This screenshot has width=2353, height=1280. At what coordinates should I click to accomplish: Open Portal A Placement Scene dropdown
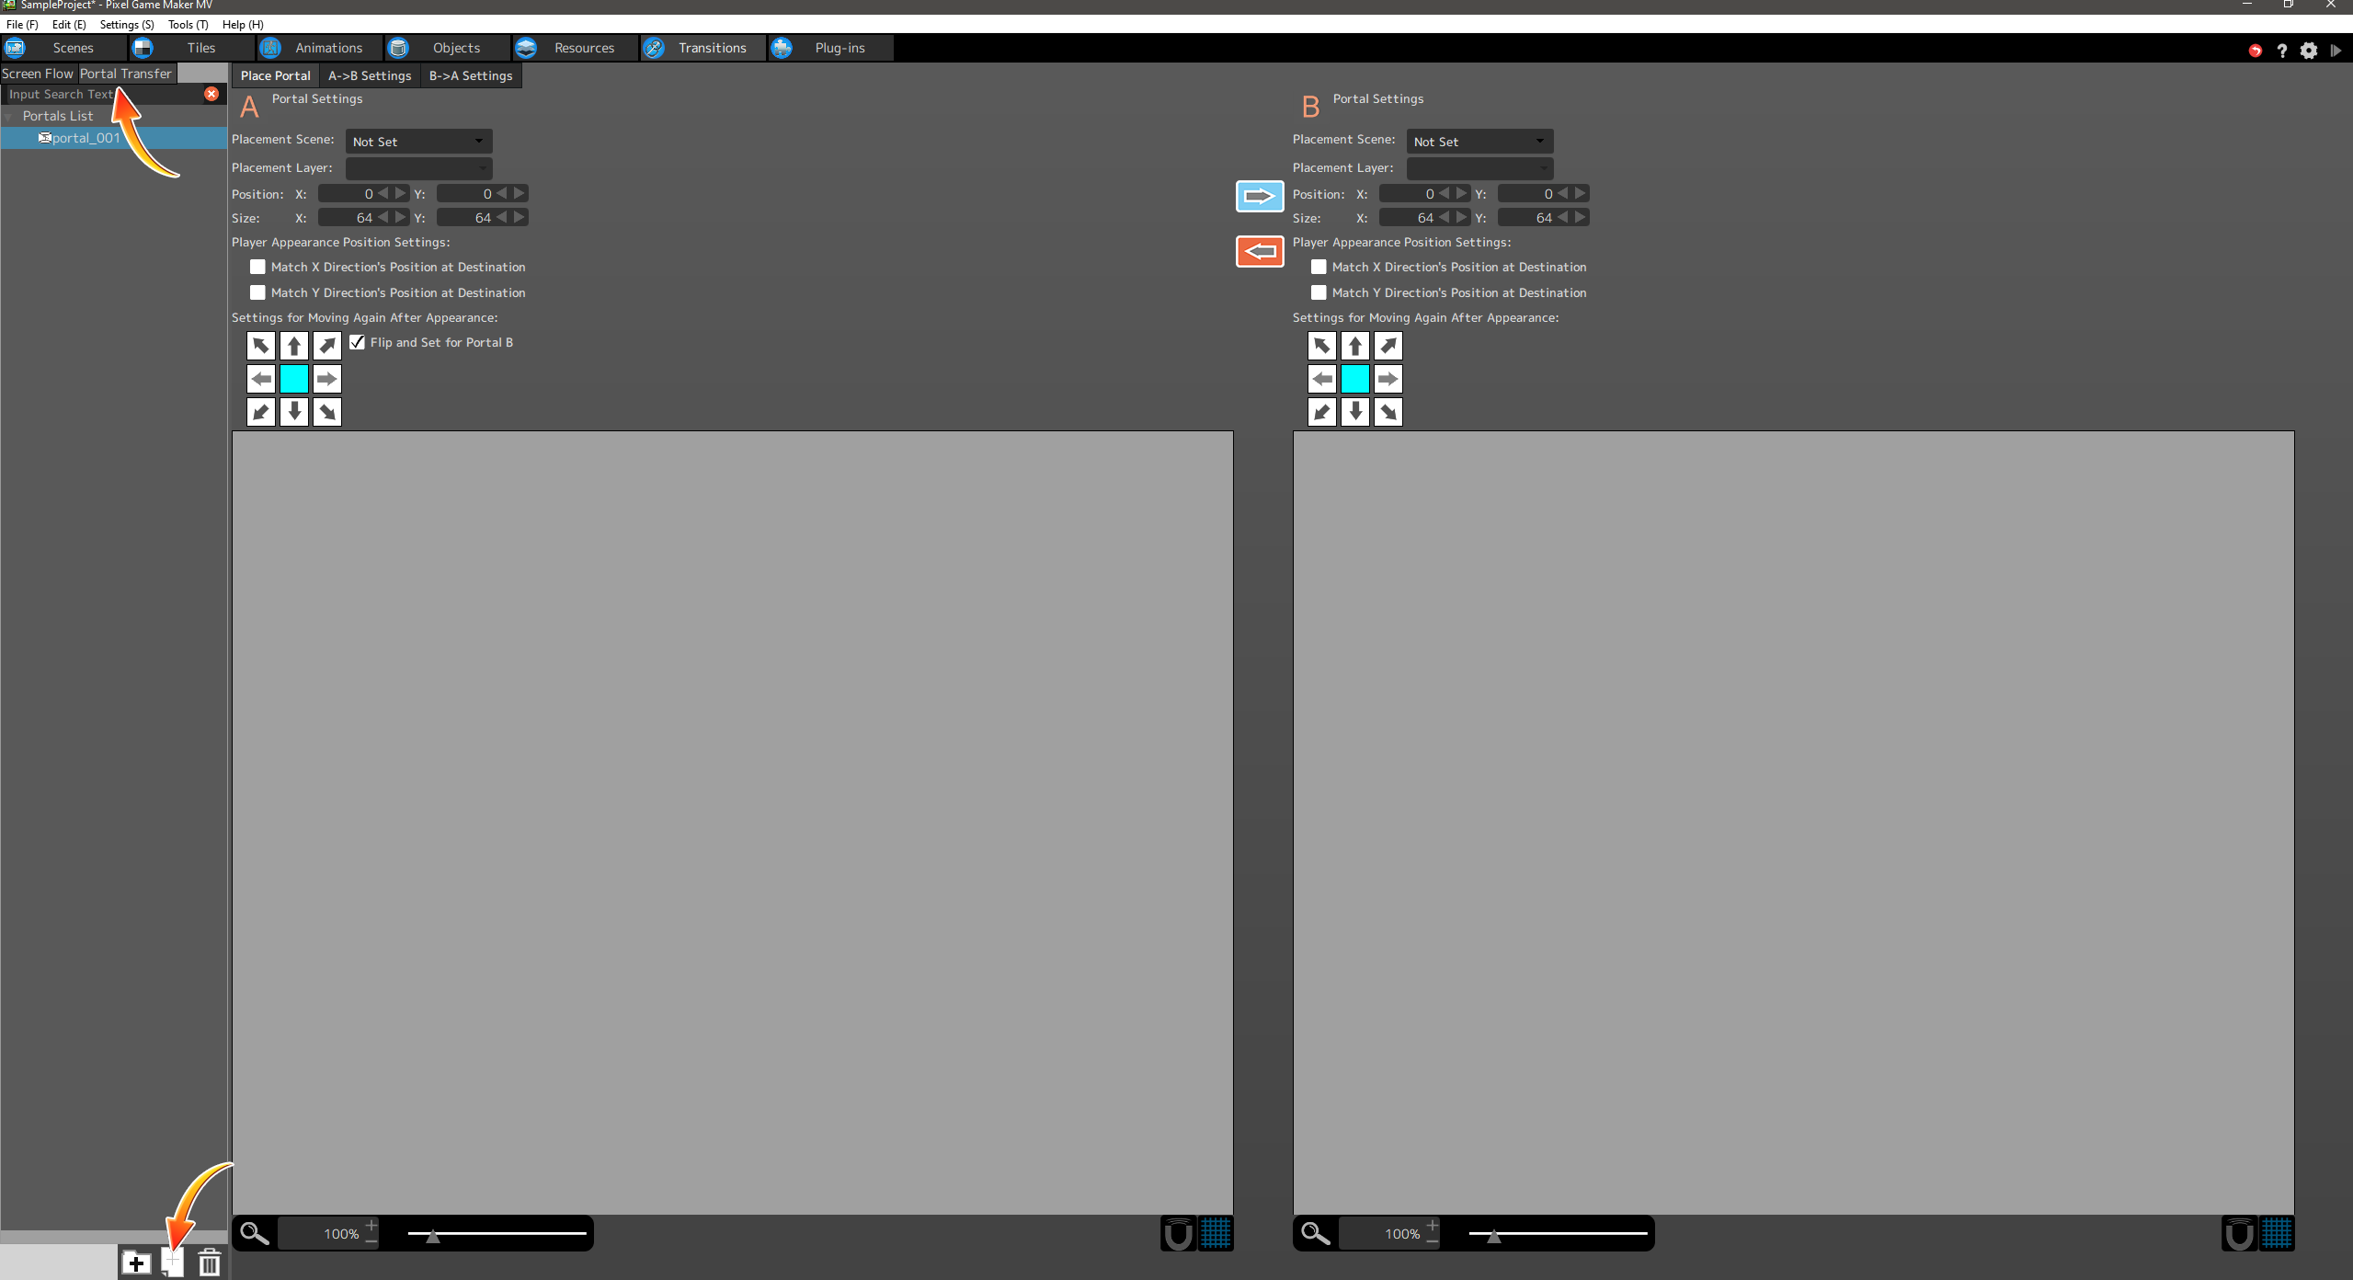pyautogui.click(x=418, y=142)
